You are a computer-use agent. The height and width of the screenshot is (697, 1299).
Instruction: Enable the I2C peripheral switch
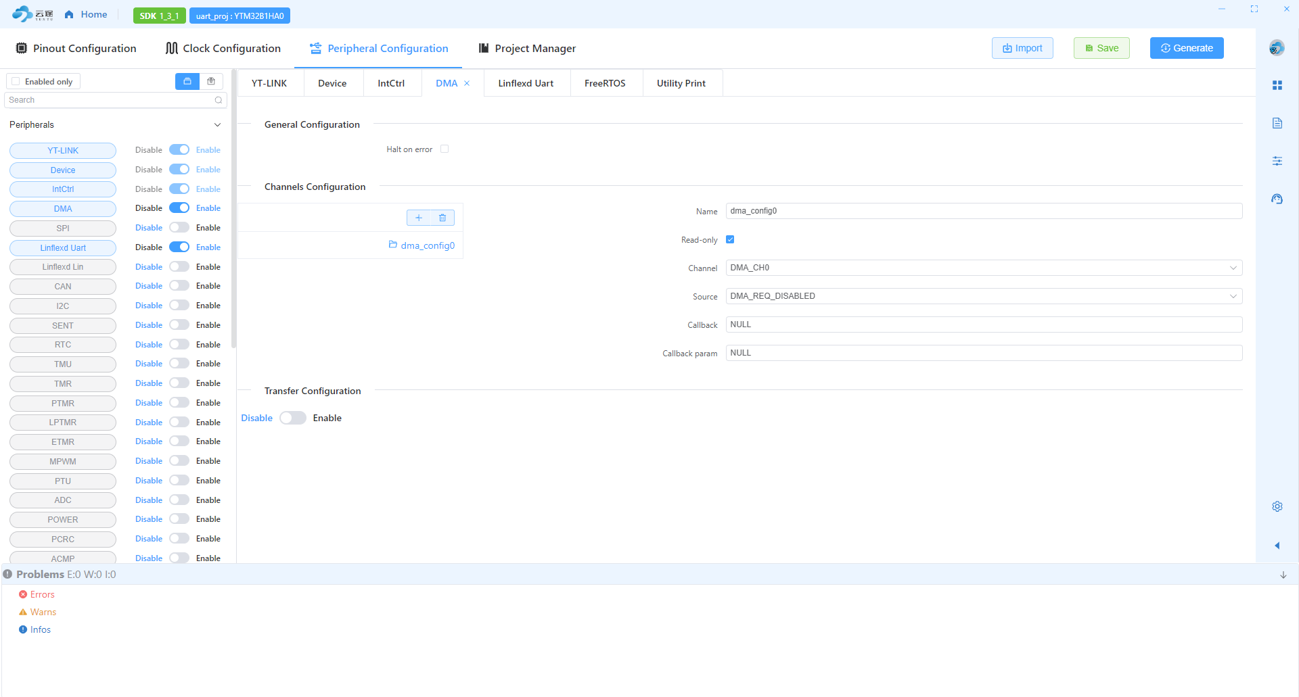pos(179,306)
